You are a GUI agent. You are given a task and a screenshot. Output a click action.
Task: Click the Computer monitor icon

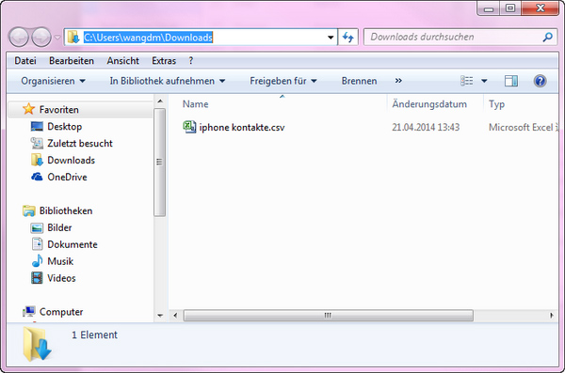point(29,312)
